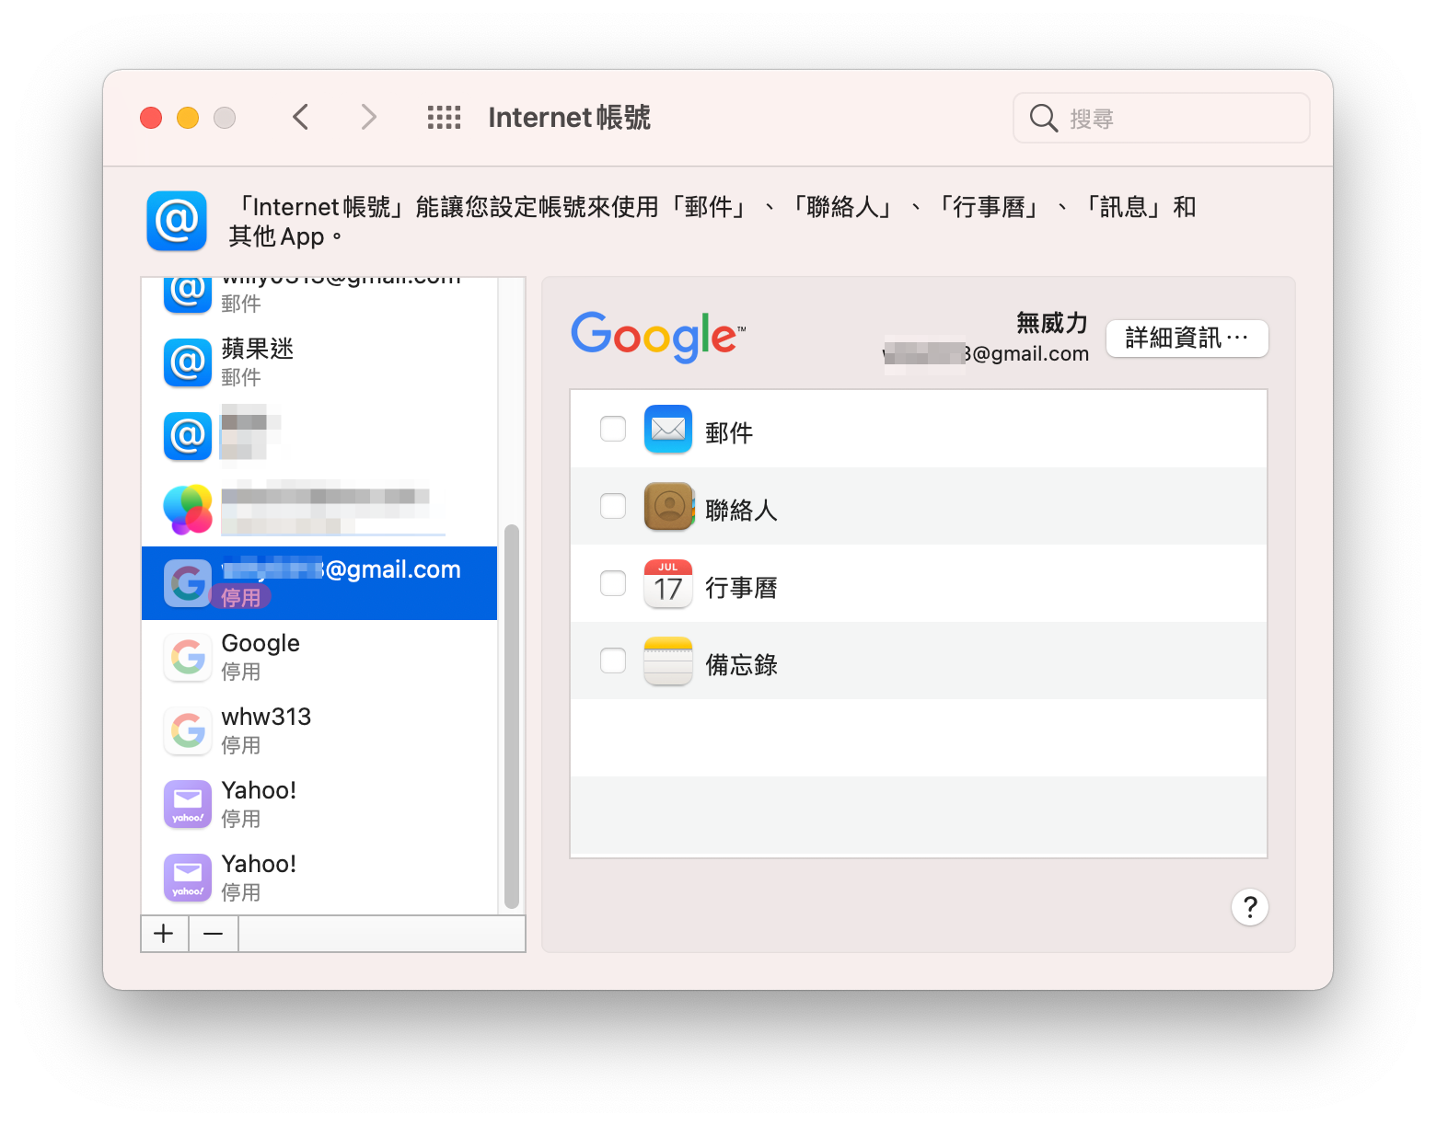The image size is (1436, 1126).
Task: Click the @ icon beside 蘋果迷
Action: point(188,362)
